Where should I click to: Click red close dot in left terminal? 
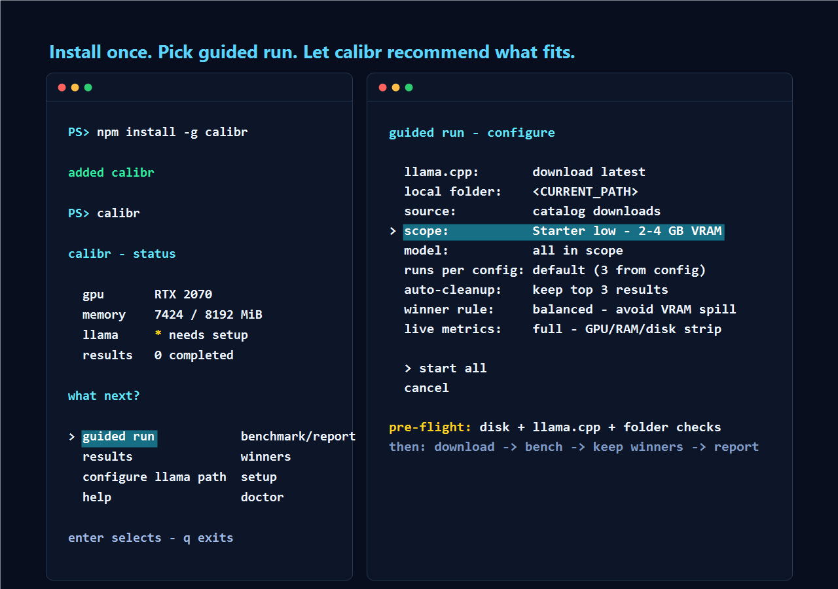click(62, 88)
